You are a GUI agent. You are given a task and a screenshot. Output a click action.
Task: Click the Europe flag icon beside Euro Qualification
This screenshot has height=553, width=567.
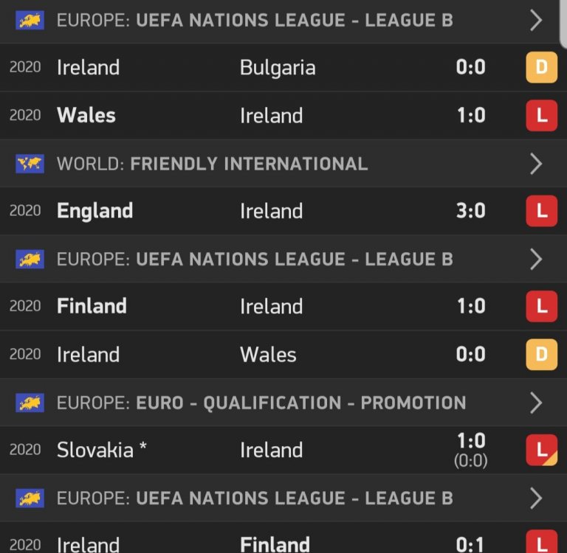30,403
